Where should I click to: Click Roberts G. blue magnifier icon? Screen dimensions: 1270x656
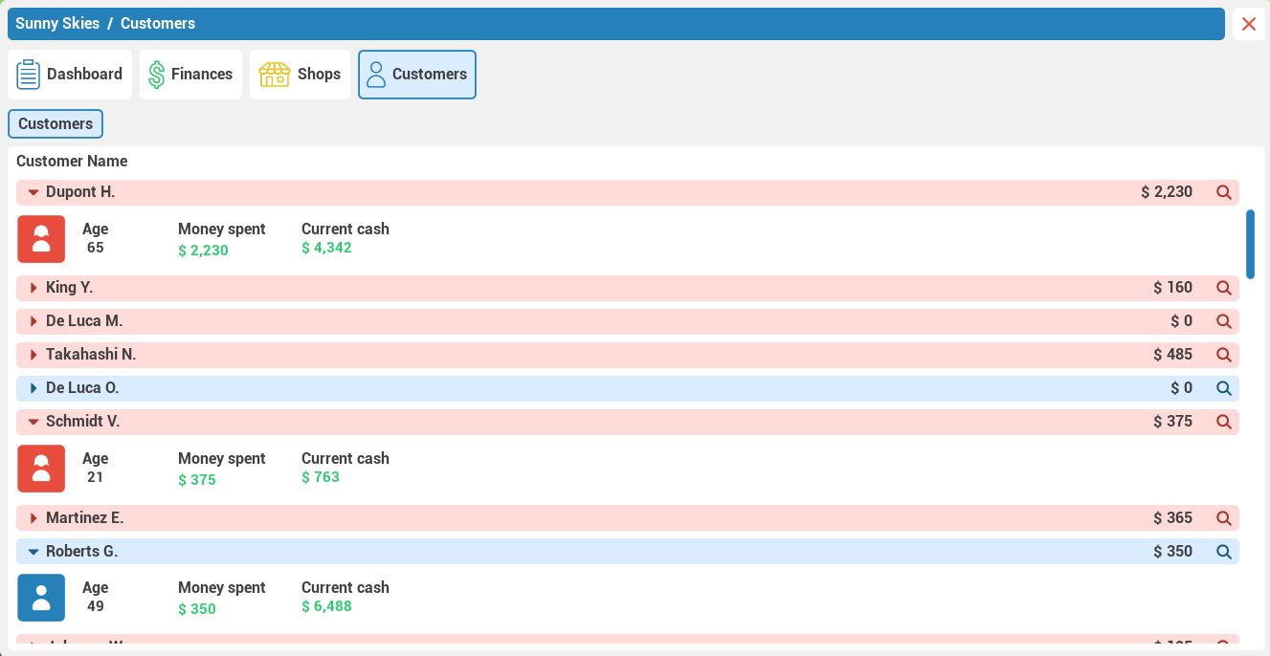point(1223,552)
